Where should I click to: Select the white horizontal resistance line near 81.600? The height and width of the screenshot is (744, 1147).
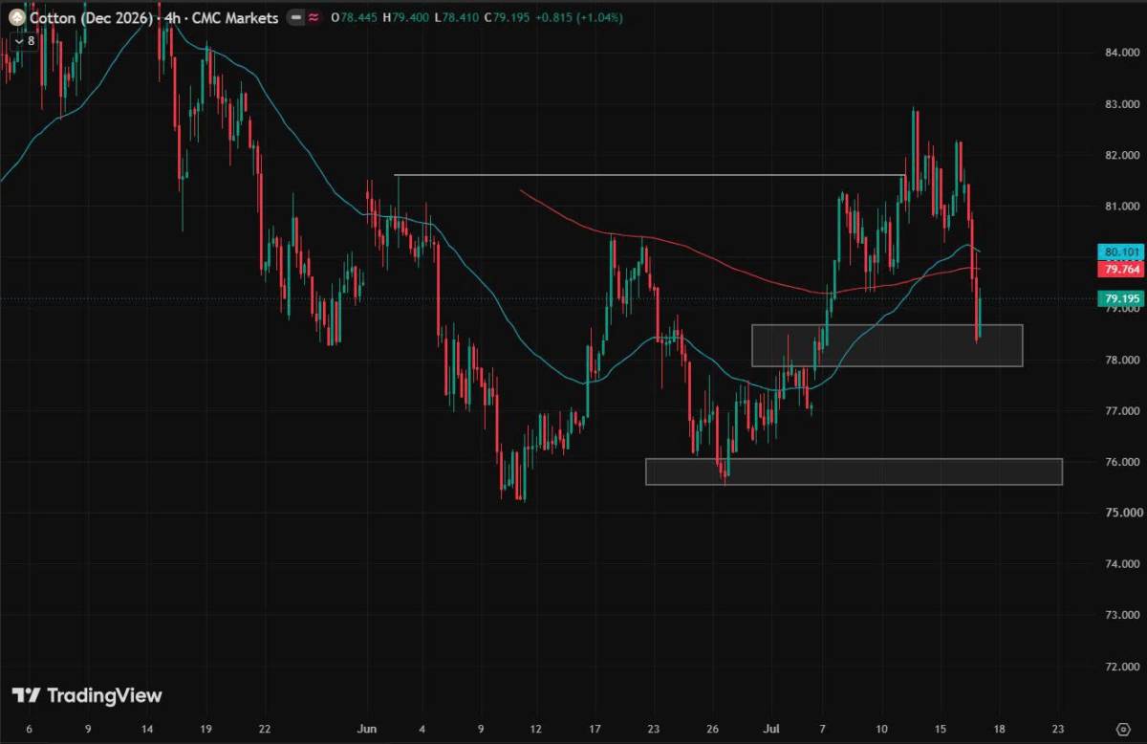coord(650,175)
